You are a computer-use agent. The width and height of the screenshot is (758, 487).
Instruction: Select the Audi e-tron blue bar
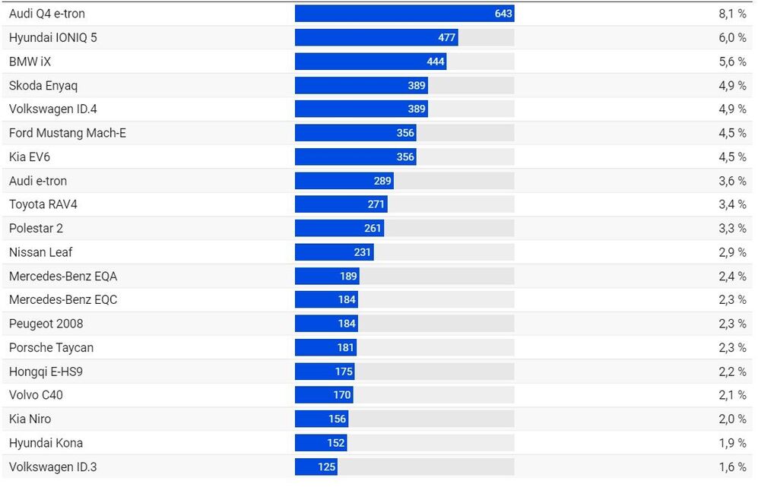[x=344, y=181]
